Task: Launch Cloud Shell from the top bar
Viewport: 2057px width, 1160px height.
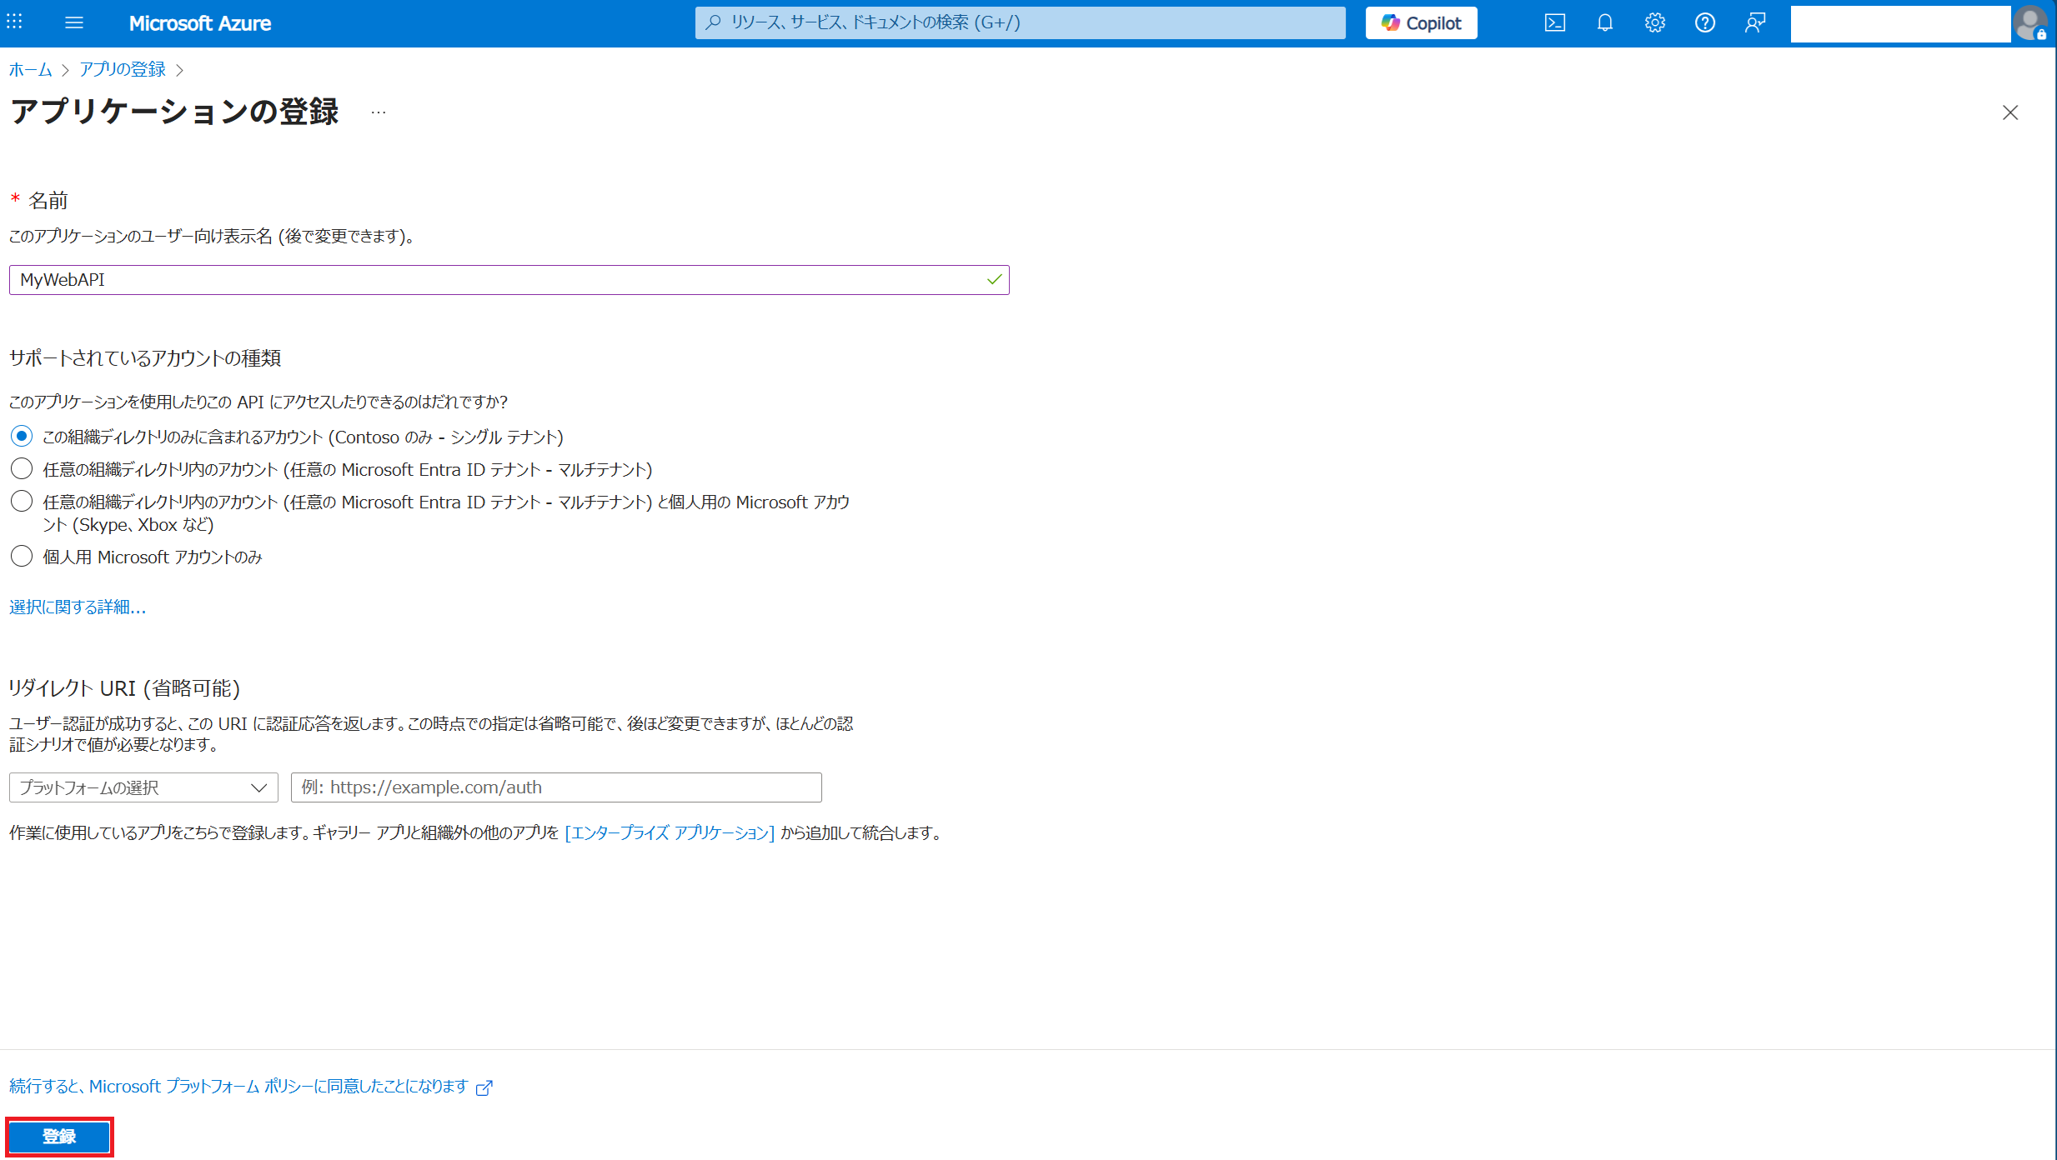Action: click(x=1554, y=22)
